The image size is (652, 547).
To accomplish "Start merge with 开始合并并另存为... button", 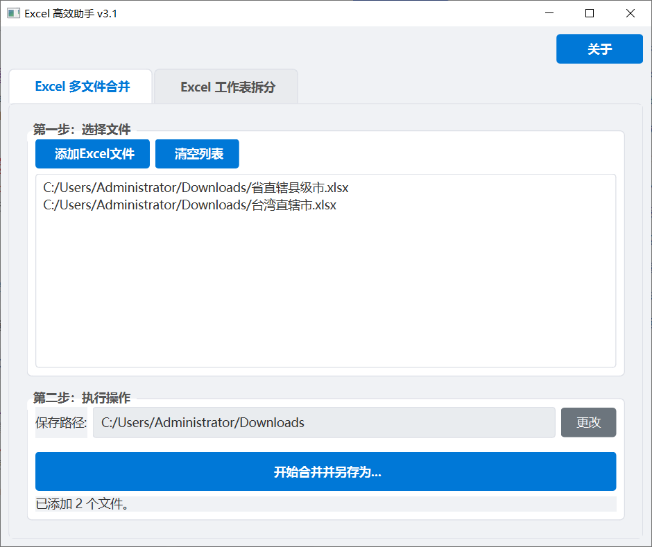I will point(325,471).
